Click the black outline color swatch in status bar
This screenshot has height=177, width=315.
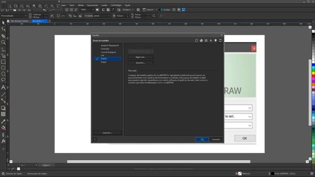[x=272, y=174]
